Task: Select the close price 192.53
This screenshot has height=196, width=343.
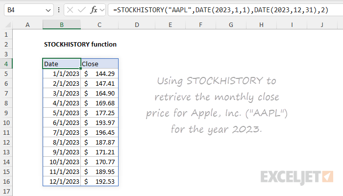Action: (x=99, y=182)
